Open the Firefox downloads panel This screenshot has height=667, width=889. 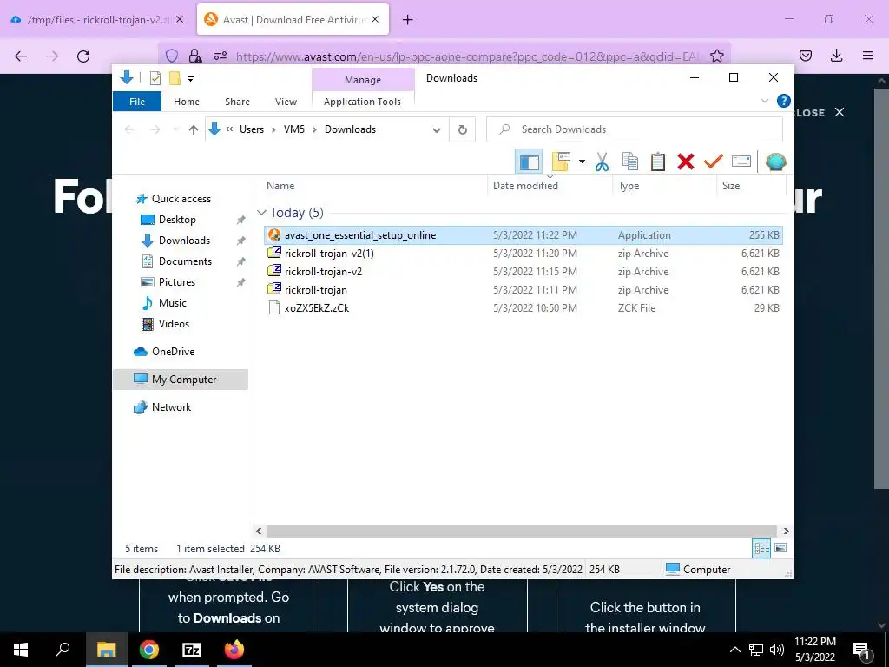[x=836, y=56]
